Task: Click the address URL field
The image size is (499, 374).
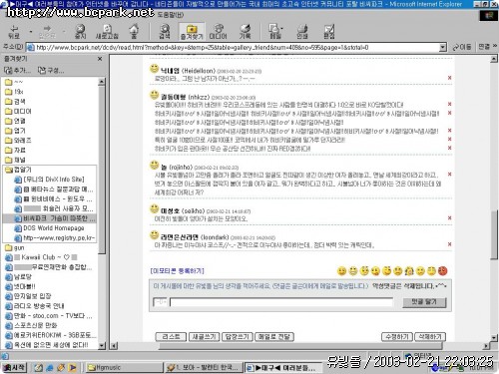Action: [233, 47]
